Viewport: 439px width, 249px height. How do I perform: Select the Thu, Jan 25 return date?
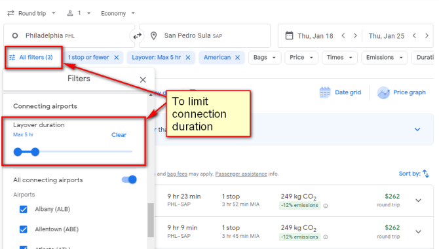click(x=387, y=36)
